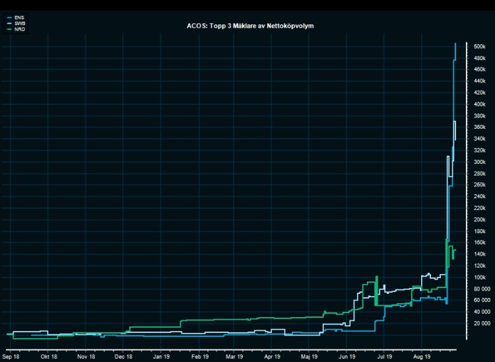Screen dimensions: 495x362
Task: Click the 320k y-axis value
Action: (x=480, y=151)
